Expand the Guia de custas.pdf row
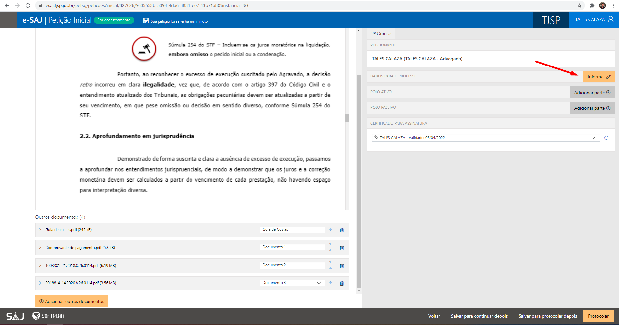 pos(40,230)
